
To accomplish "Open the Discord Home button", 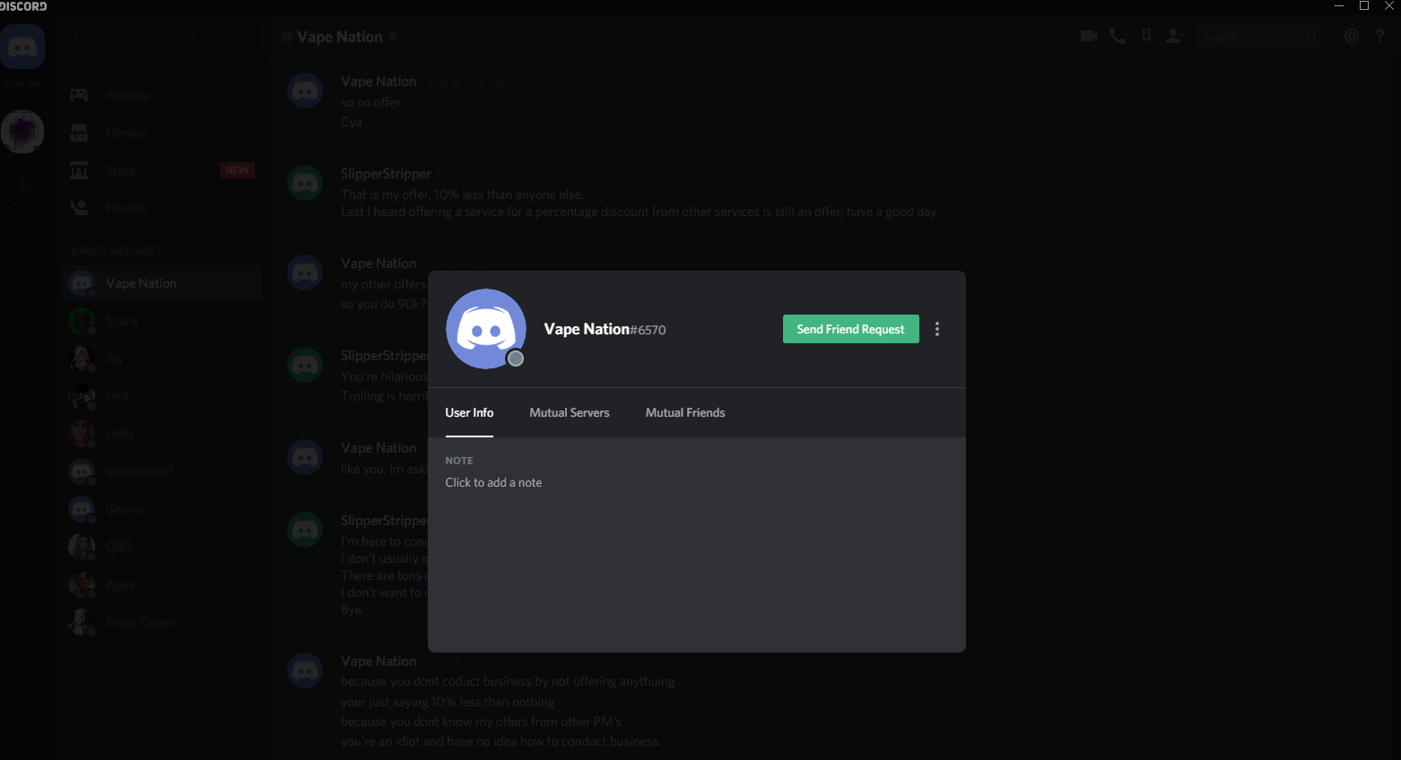I will [22, 47].
